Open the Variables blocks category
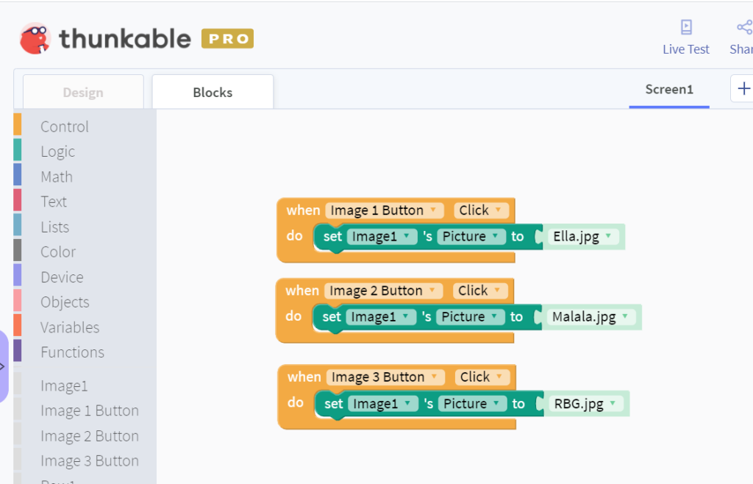The height and width of the screenshot is (484, 753). pyautogui.click(x=70, y=327)
